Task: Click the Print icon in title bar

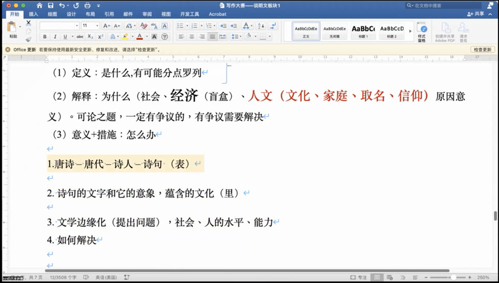Action: pos(86,5)
